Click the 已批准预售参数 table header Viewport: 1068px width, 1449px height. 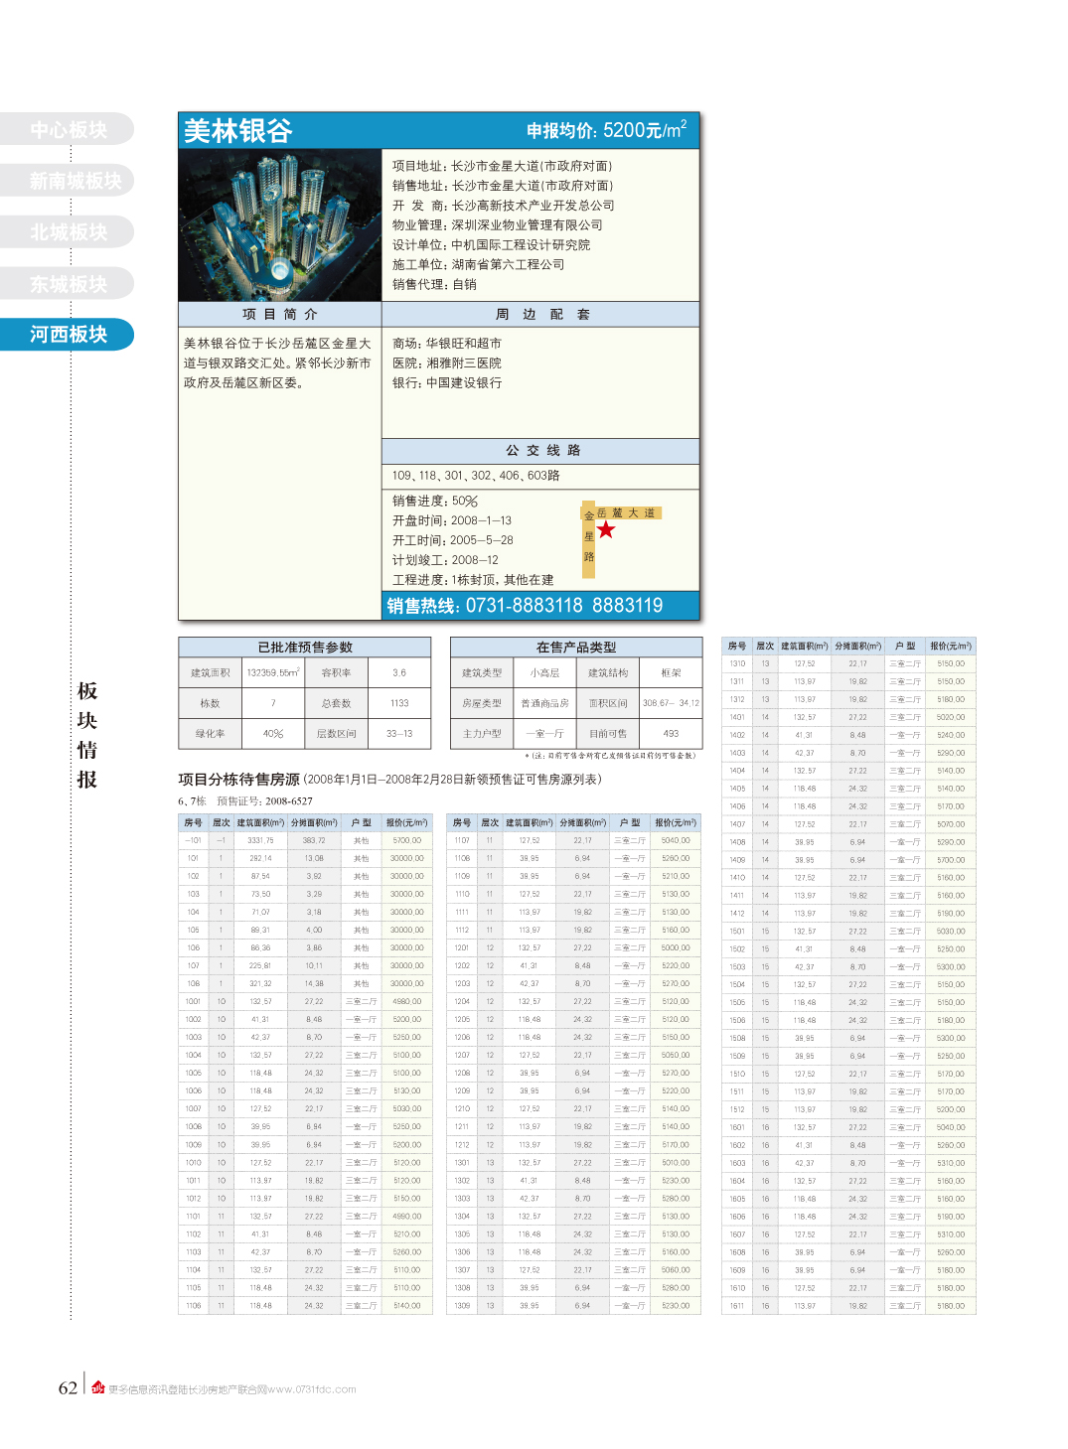click(305, 648)
